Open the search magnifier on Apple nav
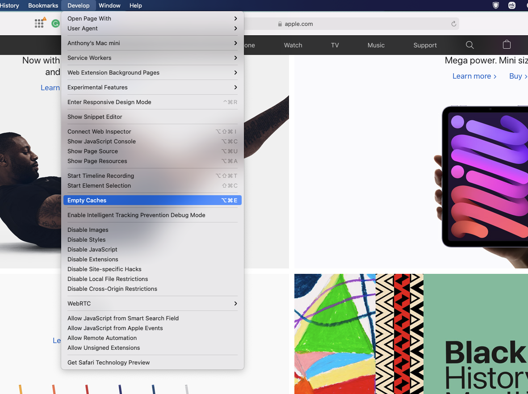 [470, 45]
